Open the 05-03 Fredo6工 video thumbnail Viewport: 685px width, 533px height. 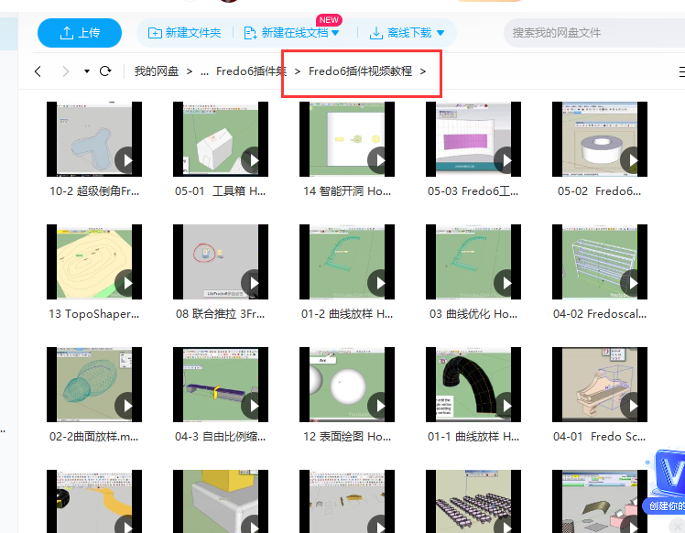pos(473,139)
